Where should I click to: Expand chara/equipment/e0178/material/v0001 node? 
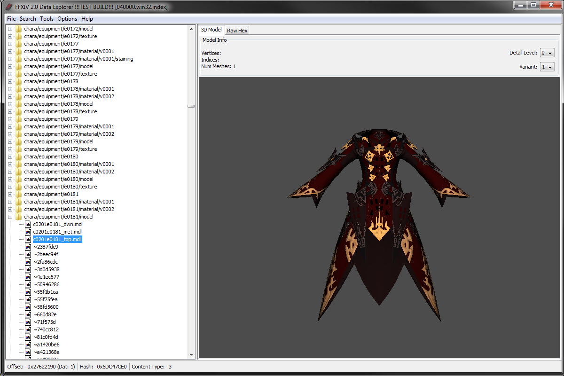pos(10,89)
